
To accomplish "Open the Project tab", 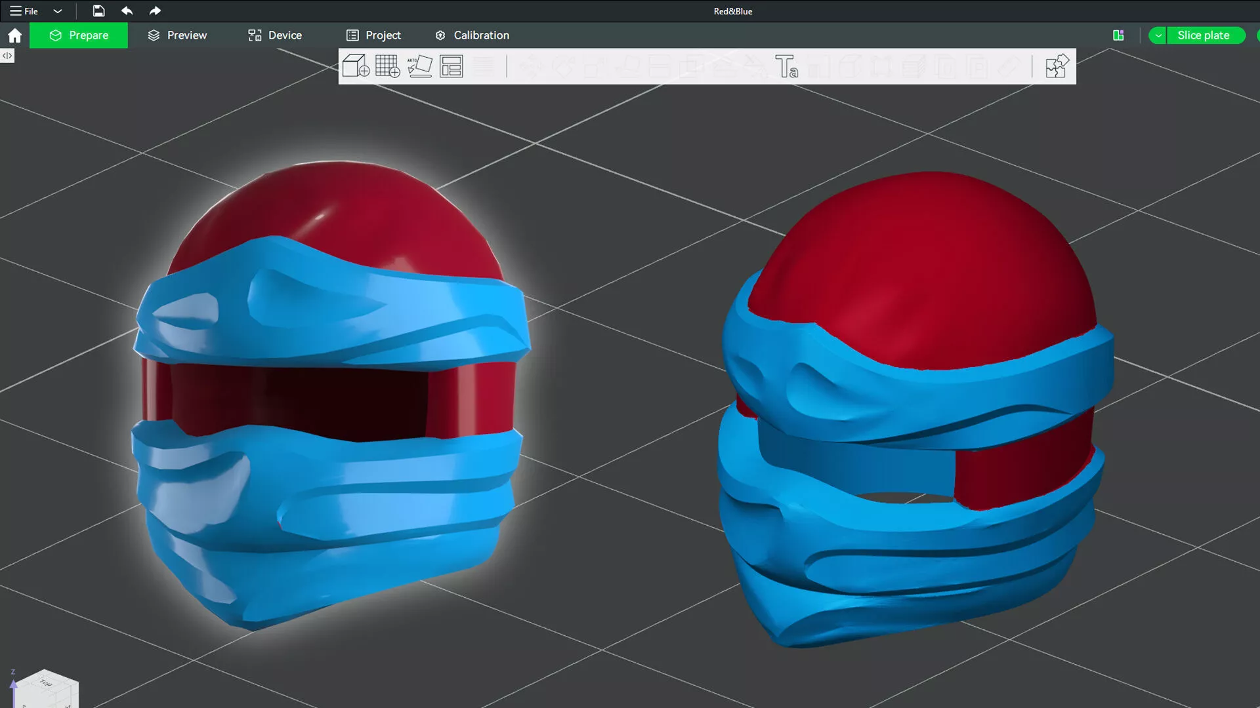I will pyautogui.click(x=373, y=35).
